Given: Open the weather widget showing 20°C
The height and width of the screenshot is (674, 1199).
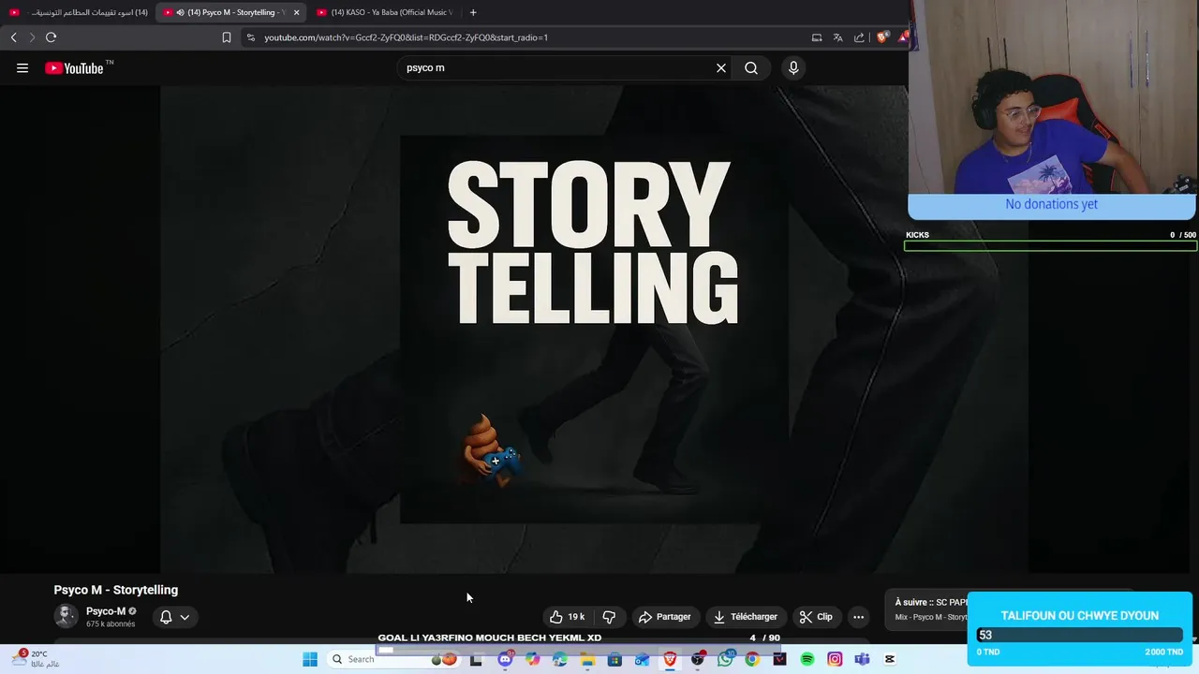Looking at the screenshot, I should pos(36,659).
